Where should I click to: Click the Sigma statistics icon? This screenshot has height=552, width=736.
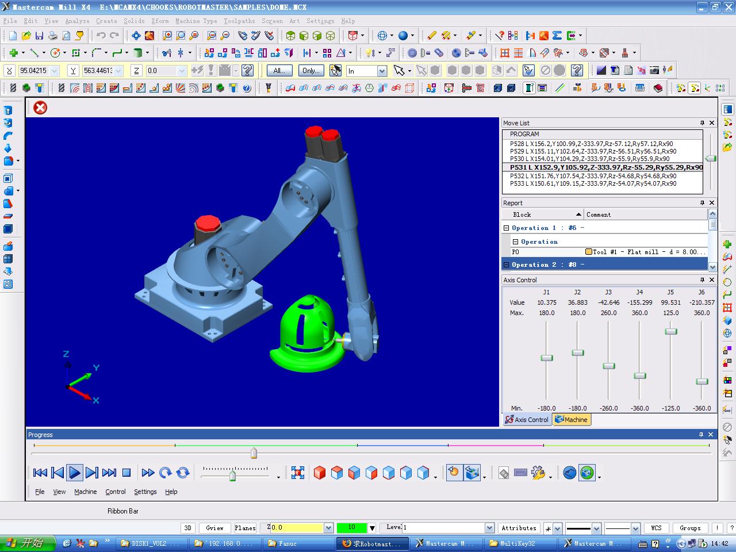pyautogui.click(x=557, y=36)
